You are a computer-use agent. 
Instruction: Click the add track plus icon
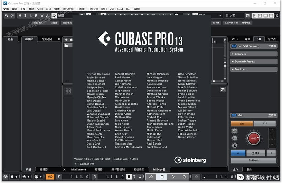[x=66, y=40]
